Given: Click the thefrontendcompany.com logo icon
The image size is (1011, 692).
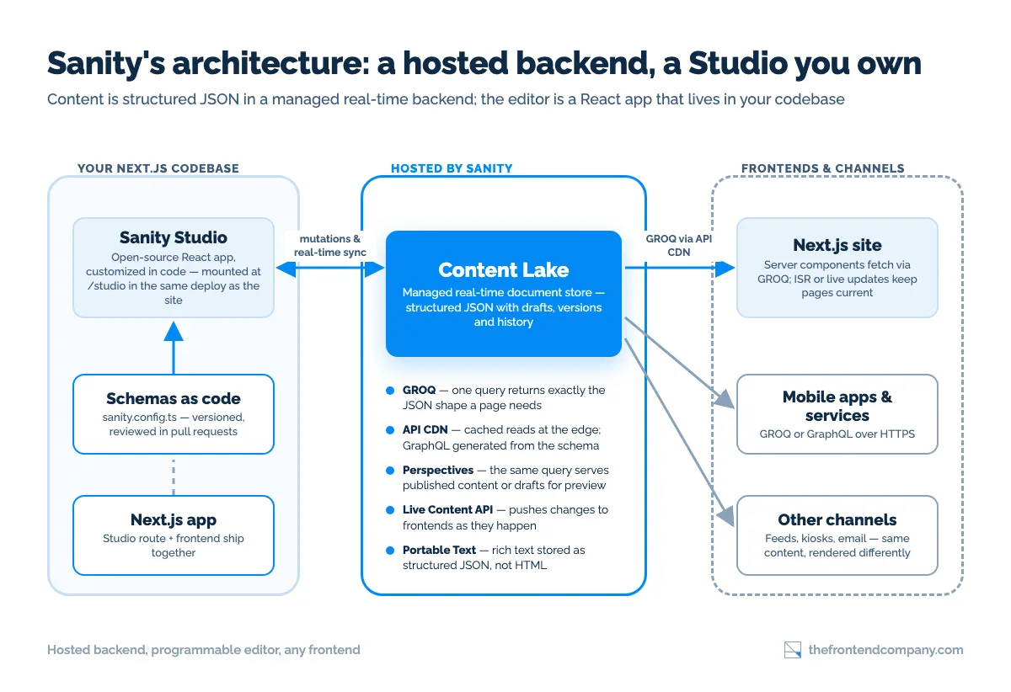Looking at the screenshot, I should pyautogui.click(x=792, y=650).
